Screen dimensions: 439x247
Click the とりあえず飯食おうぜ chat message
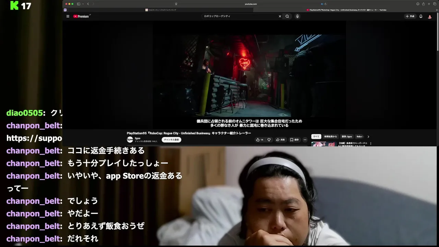pos(106,226)
